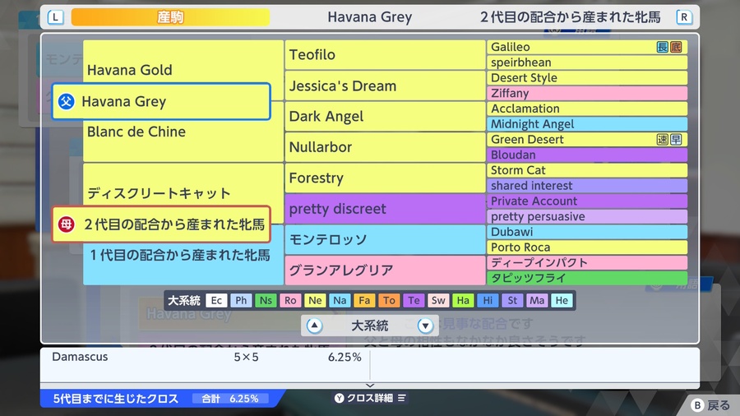Select the Sw lineage color swatch
740x416 pixels.
coord(438,300)
